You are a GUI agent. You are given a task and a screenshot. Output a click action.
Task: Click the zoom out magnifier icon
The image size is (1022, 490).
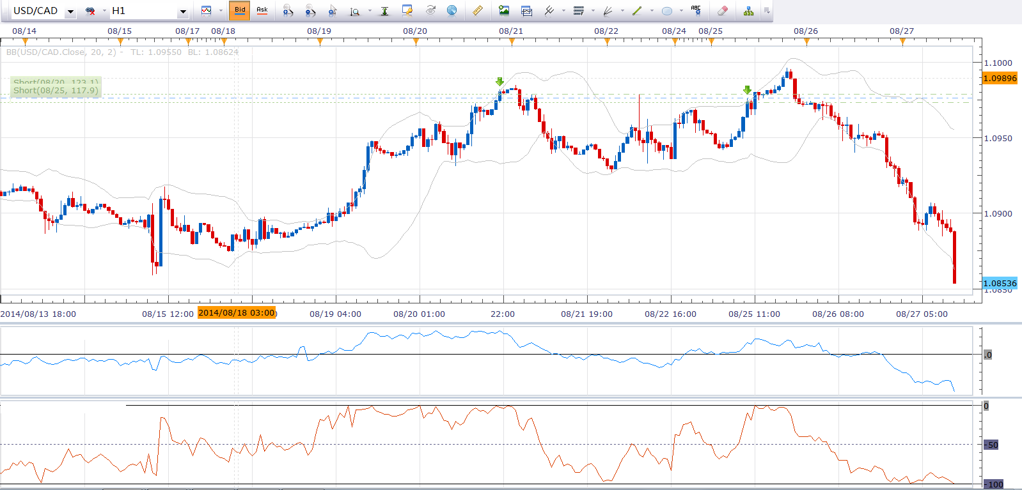(310, 10)
